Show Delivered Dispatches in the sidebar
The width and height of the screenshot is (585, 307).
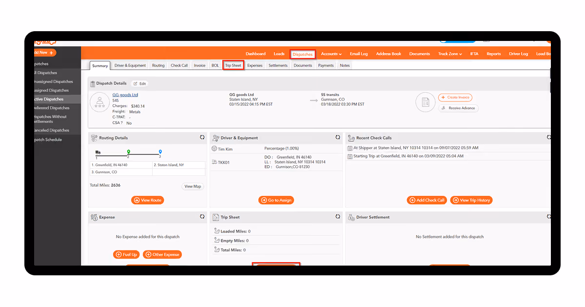[51, 108]
